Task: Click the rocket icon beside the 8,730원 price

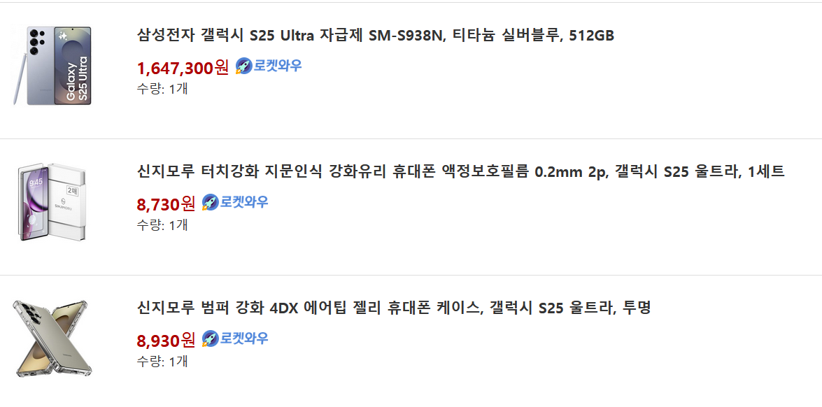Action: pos(210,203)
